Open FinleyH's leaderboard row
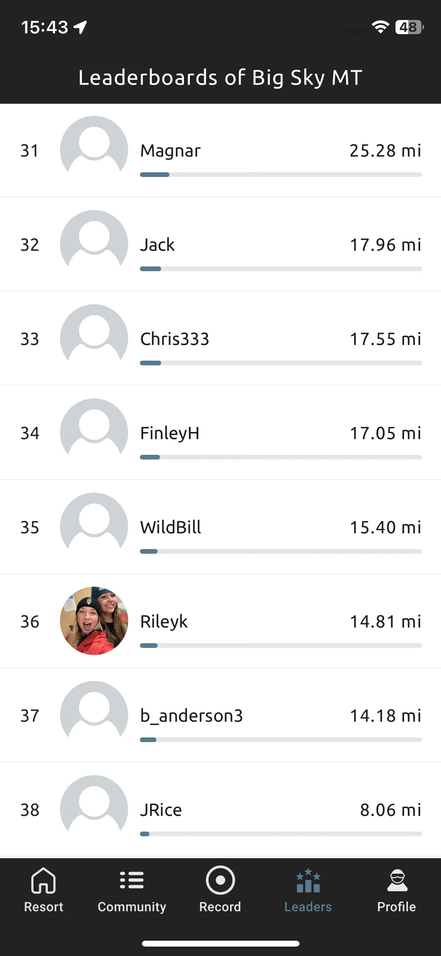 (220, 432)
